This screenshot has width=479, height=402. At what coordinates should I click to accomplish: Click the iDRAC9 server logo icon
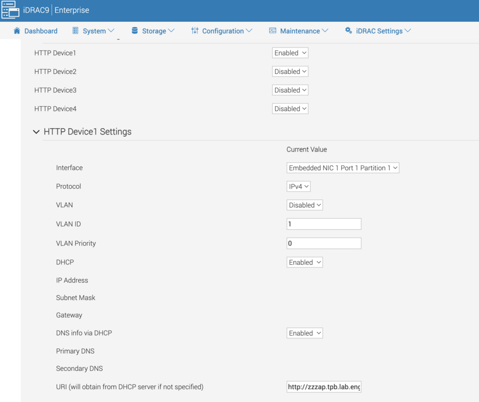(x=11, y=10)
